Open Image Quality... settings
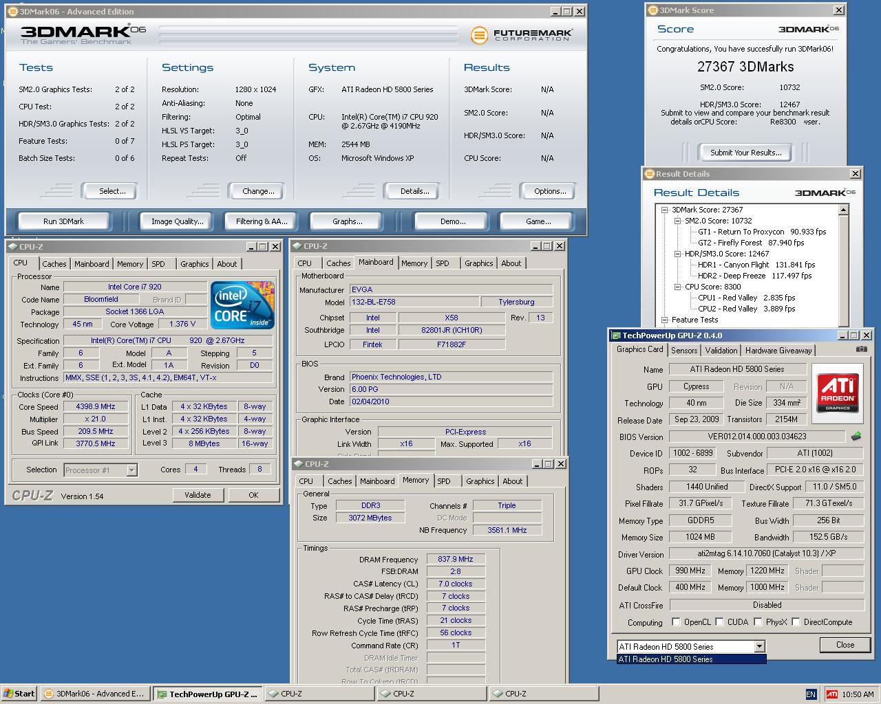 click(x=178, y=221)
